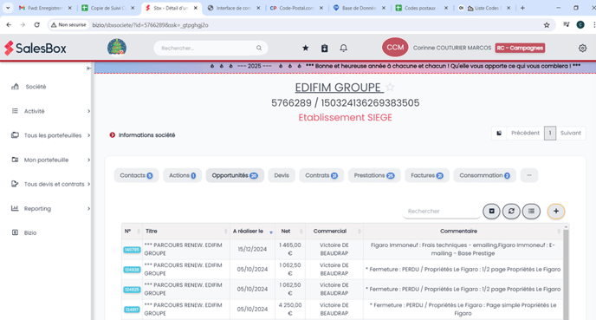Open the EDIFIM GROUPE company title link
596x320 pixels.
coord(339,88)
